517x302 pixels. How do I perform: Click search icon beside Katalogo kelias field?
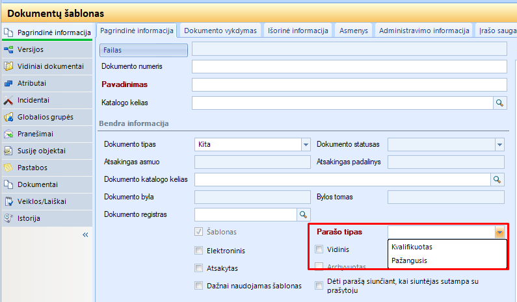(x=499, y=103)
